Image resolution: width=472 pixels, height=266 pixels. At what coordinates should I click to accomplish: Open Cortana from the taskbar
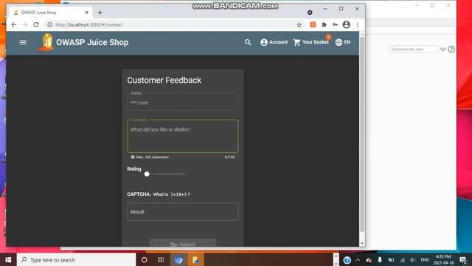(145, 259)
